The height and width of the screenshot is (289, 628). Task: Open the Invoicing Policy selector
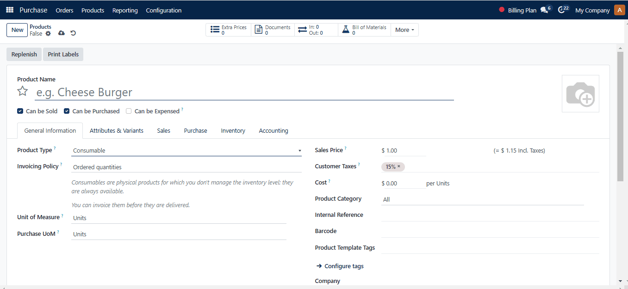coord(187,167)
